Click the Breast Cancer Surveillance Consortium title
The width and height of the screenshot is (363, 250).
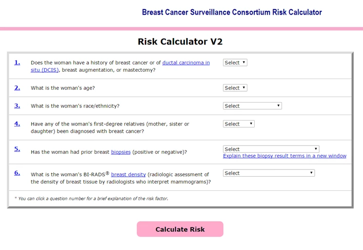click(x=232, y=12)
